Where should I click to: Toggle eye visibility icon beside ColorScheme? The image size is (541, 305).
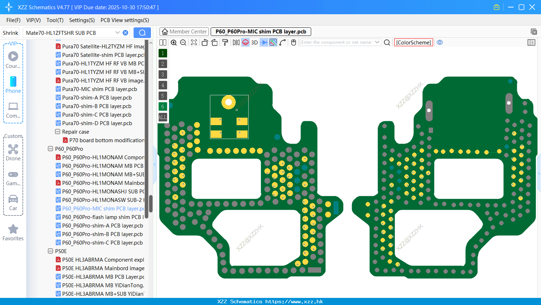[440, 42]
